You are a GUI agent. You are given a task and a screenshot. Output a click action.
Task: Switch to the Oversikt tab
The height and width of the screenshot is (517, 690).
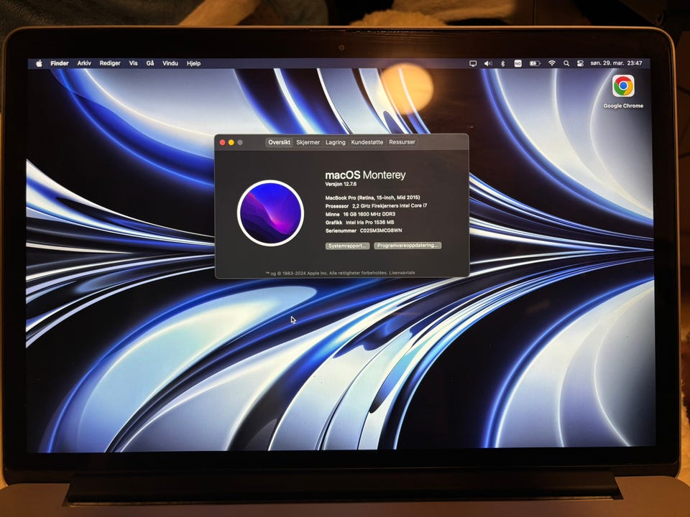click(280, 142)
